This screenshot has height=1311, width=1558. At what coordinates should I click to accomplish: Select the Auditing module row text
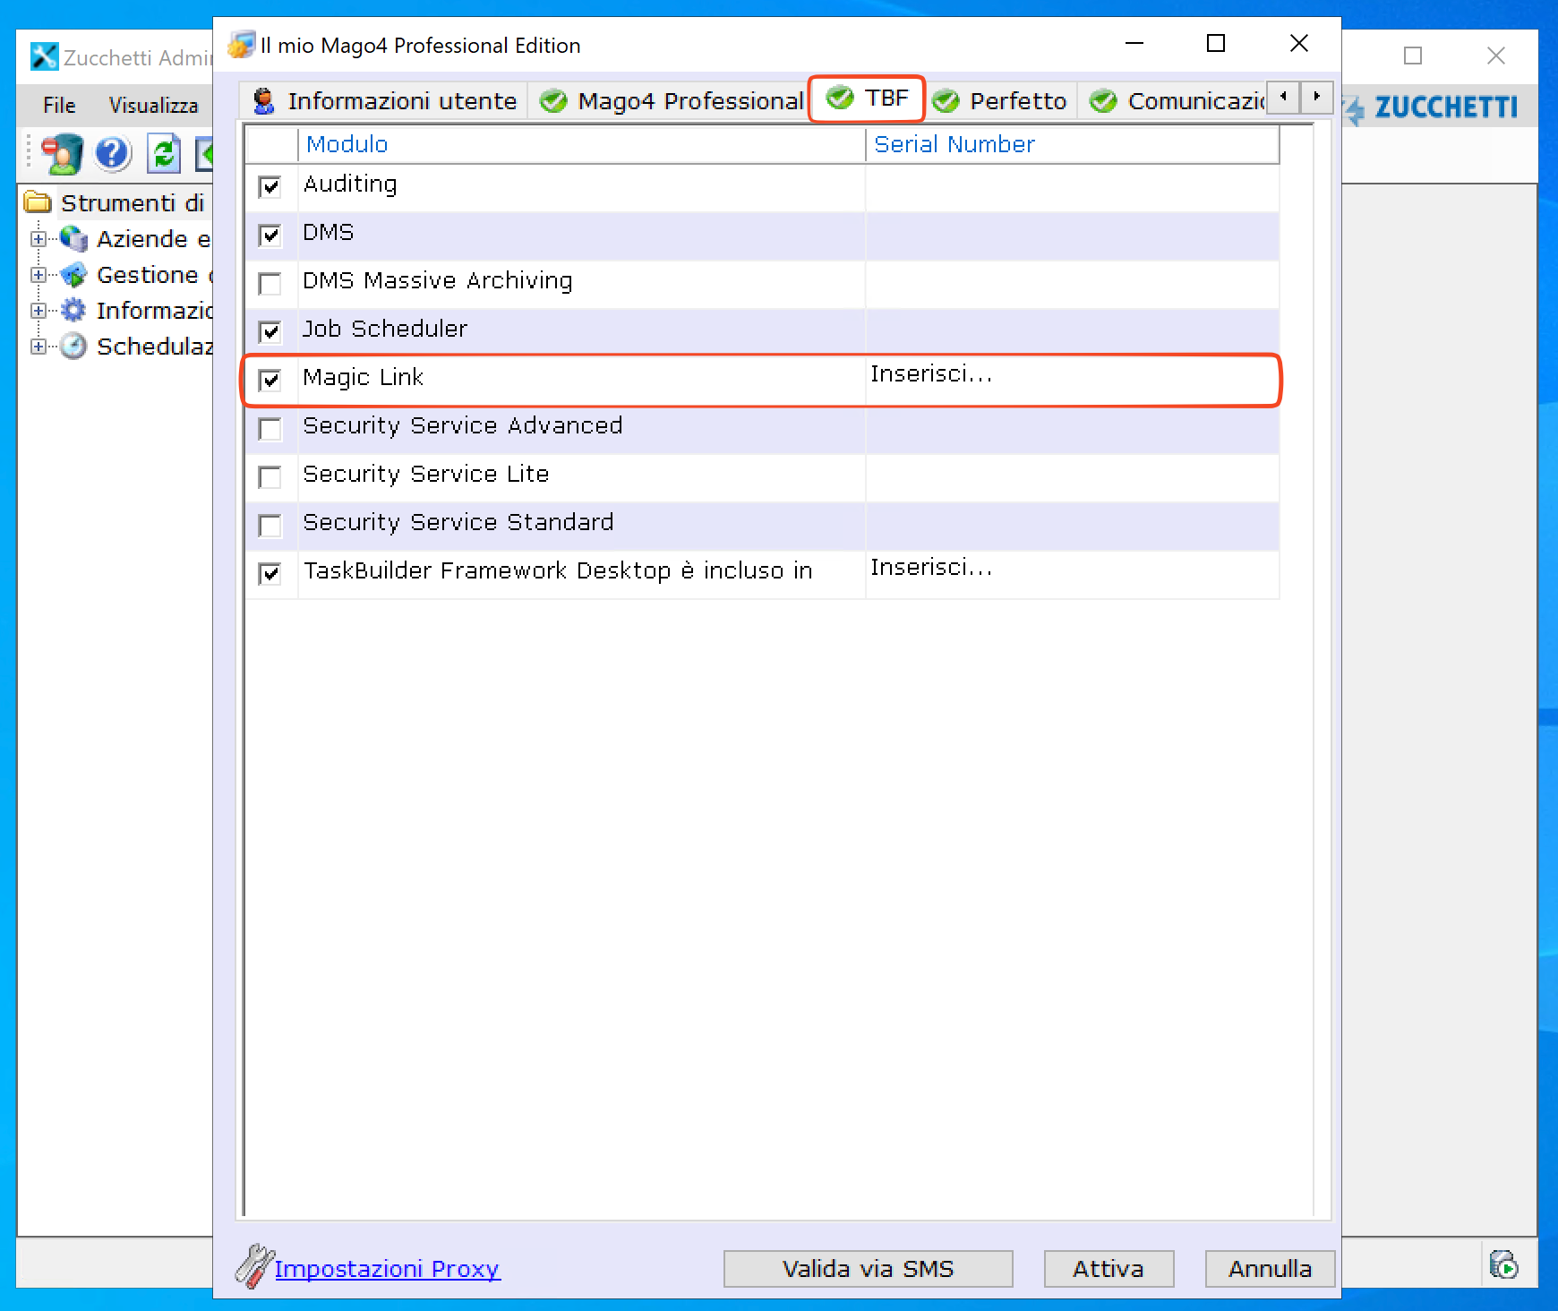click(350, 184)
